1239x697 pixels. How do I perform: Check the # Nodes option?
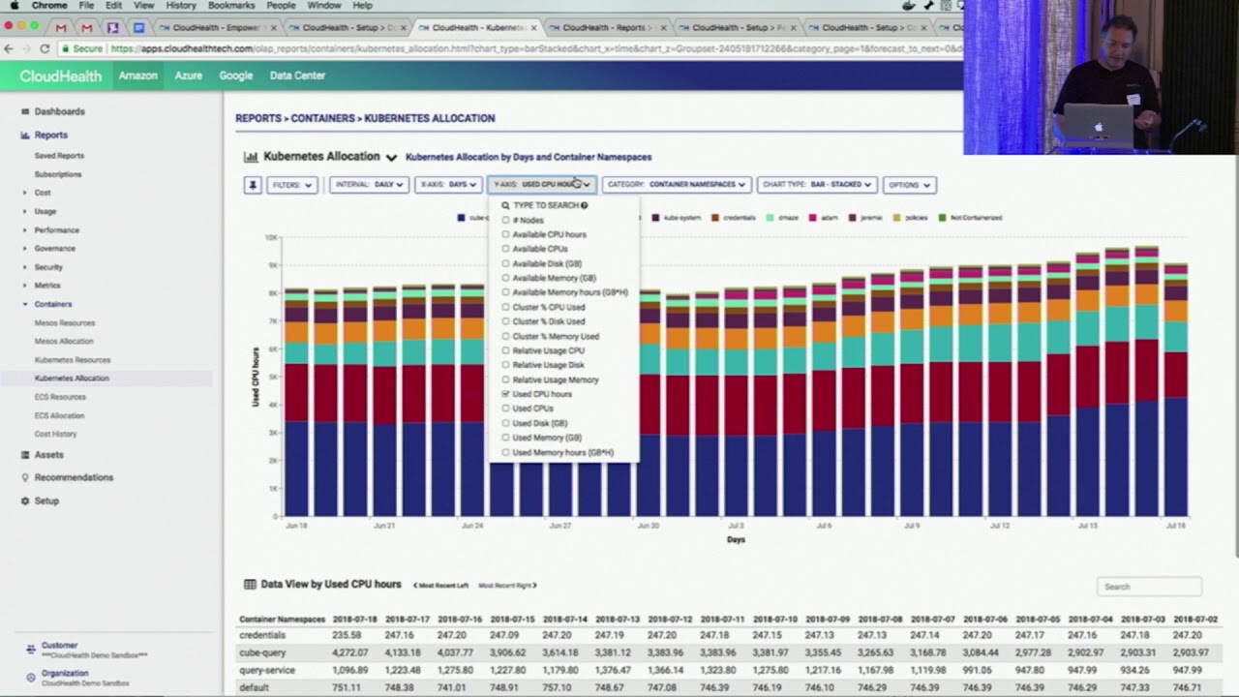pyautogui.click(x=505, y=220)
